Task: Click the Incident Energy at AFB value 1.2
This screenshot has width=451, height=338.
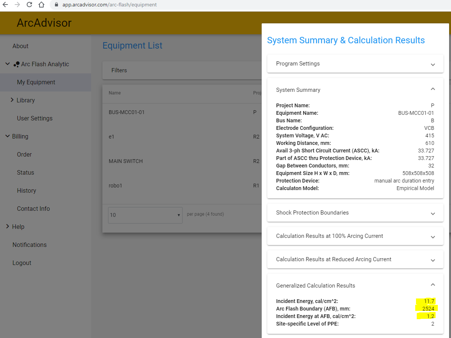Action: coord(430,316)
